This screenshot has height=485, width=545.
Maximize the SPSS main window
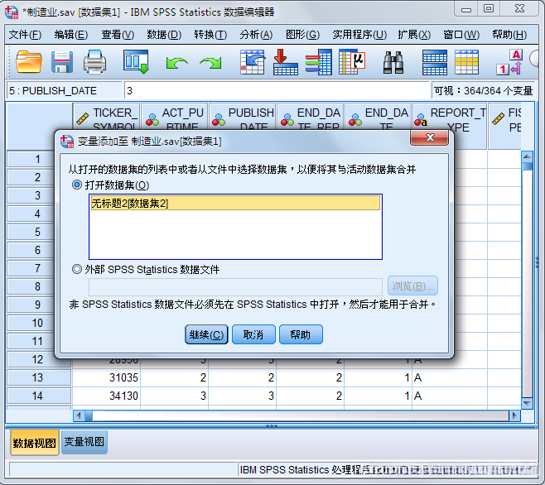489,8
